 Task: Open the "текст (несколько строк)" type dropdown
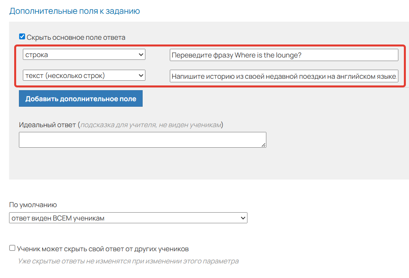(79, 75)
